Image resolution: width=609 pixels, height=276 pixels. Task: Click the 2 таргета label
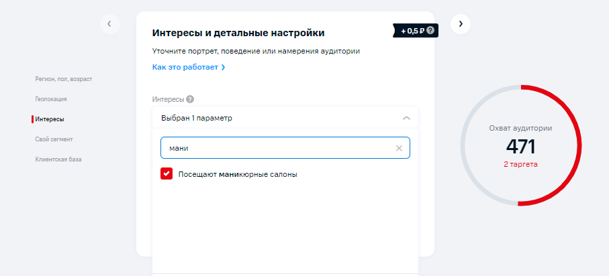520,164
